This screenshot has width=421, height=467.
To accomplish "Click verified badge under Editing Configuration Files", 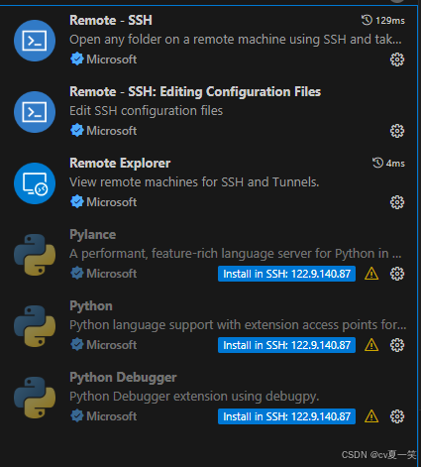I will point(77,131).
